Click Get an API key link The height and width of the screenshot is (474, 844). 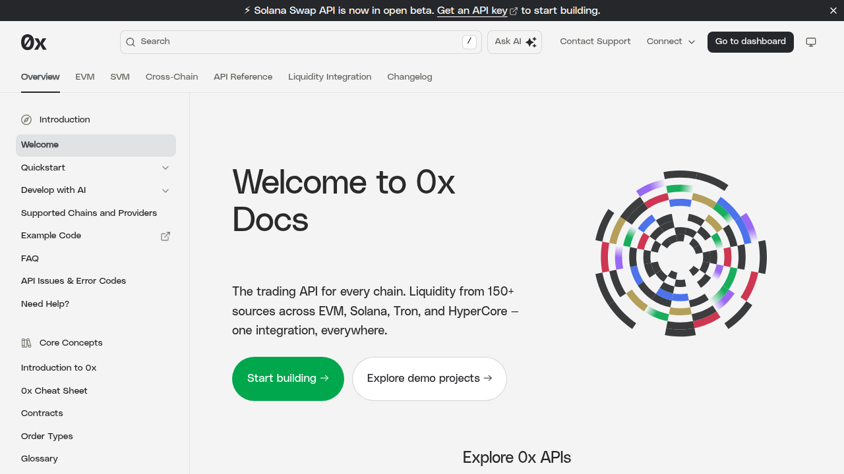click(472, 11)
